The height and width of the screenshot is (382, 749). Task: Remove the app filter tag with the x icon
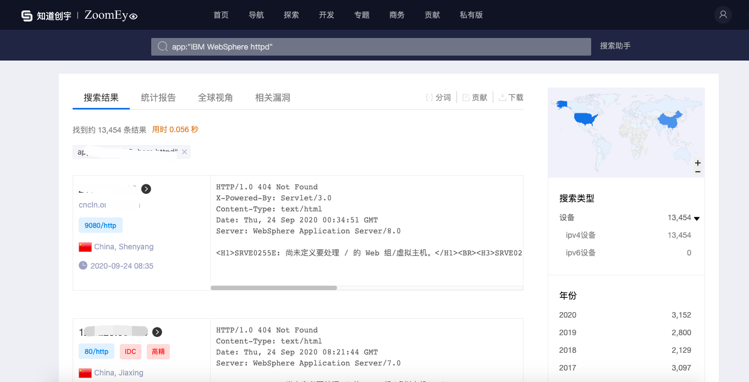185,152
